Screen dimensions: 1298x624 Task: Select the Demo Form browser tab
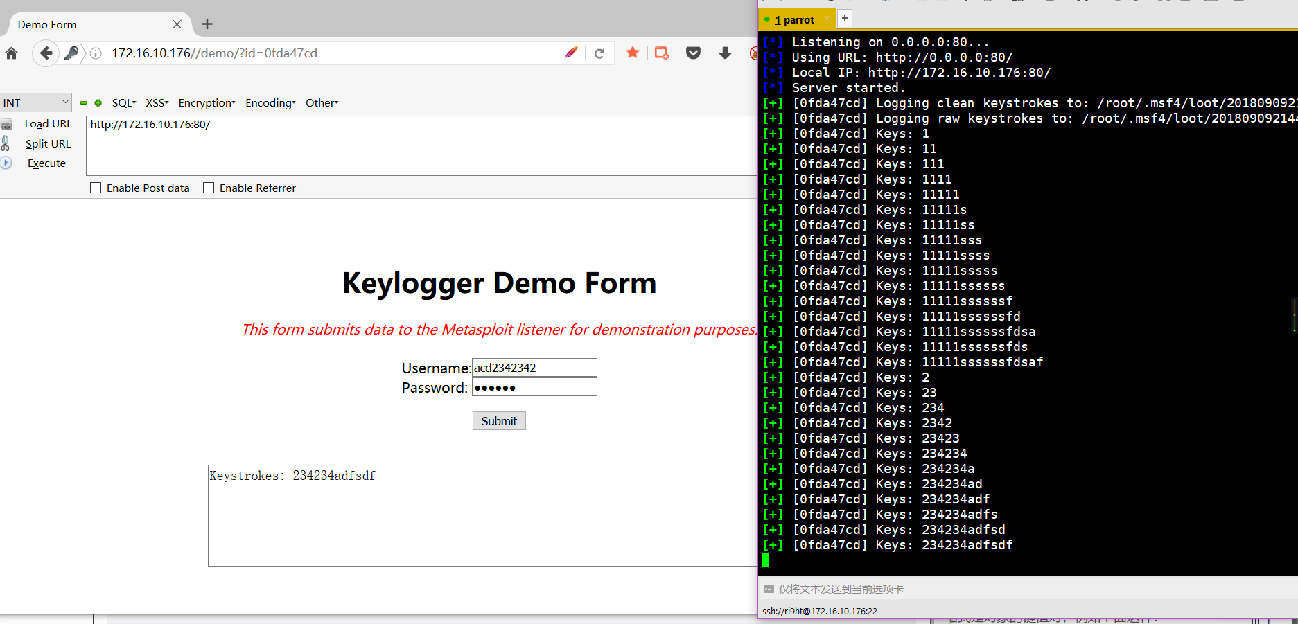(97, 24)
